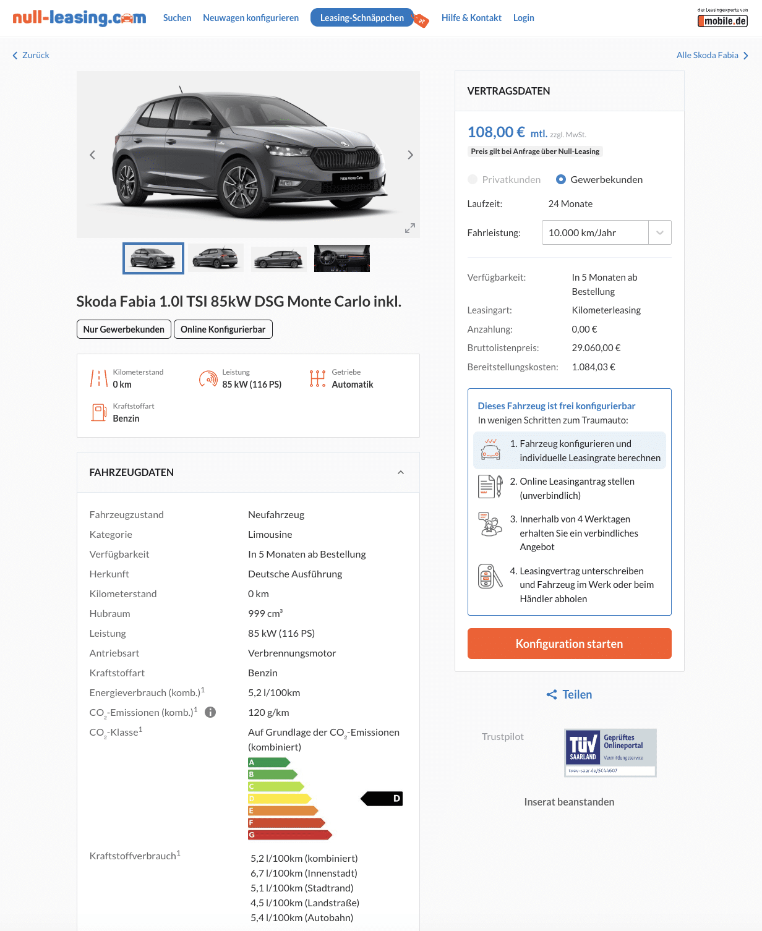Click the Leistung speedometer icon
The image size is (762, 931).
coord(208,378)
